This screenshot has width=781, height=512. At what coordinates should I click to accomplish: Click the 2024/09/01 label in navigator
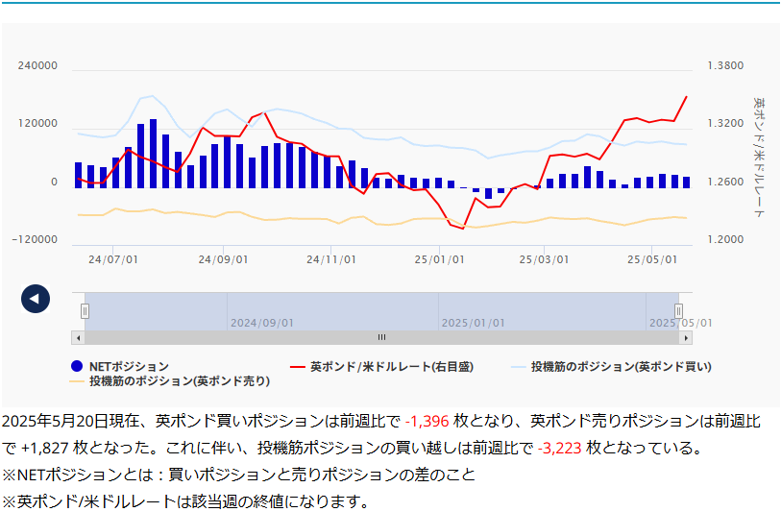261,323
